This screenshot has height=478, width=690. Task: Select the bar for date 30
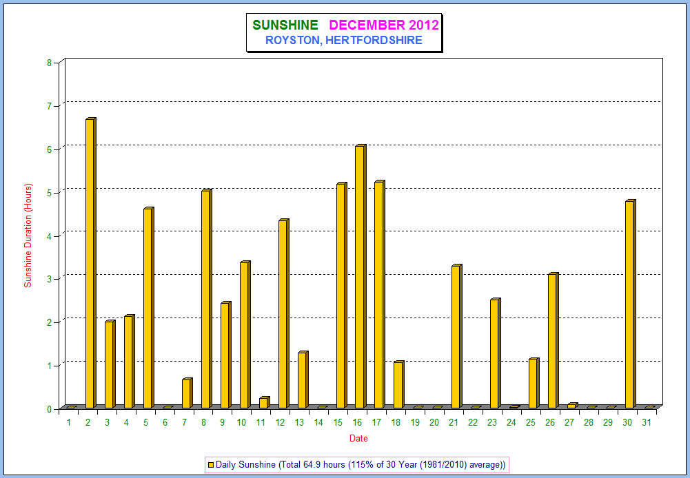pos(630,304)
